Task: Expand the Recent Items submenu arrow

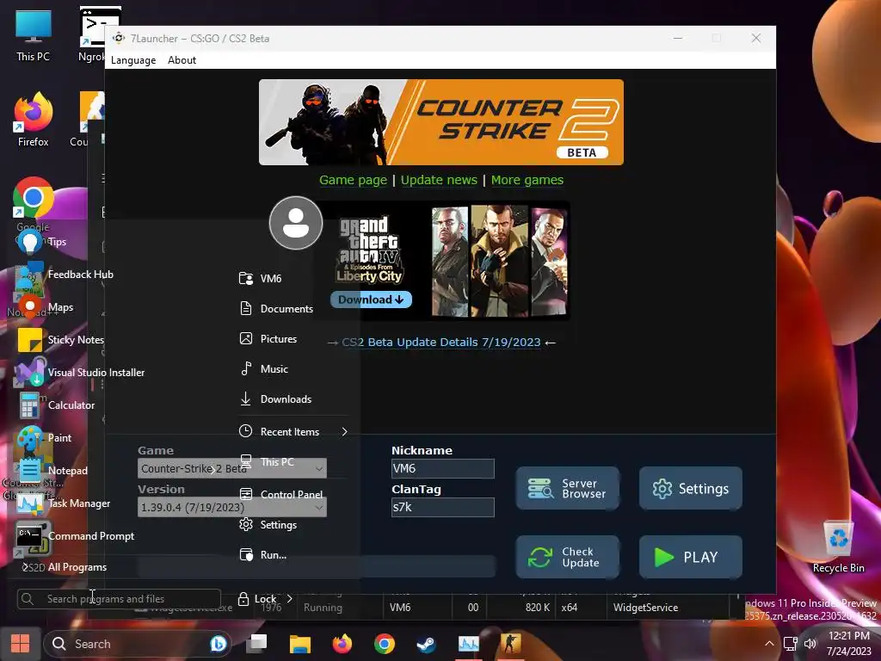Action: click(344, 432)
